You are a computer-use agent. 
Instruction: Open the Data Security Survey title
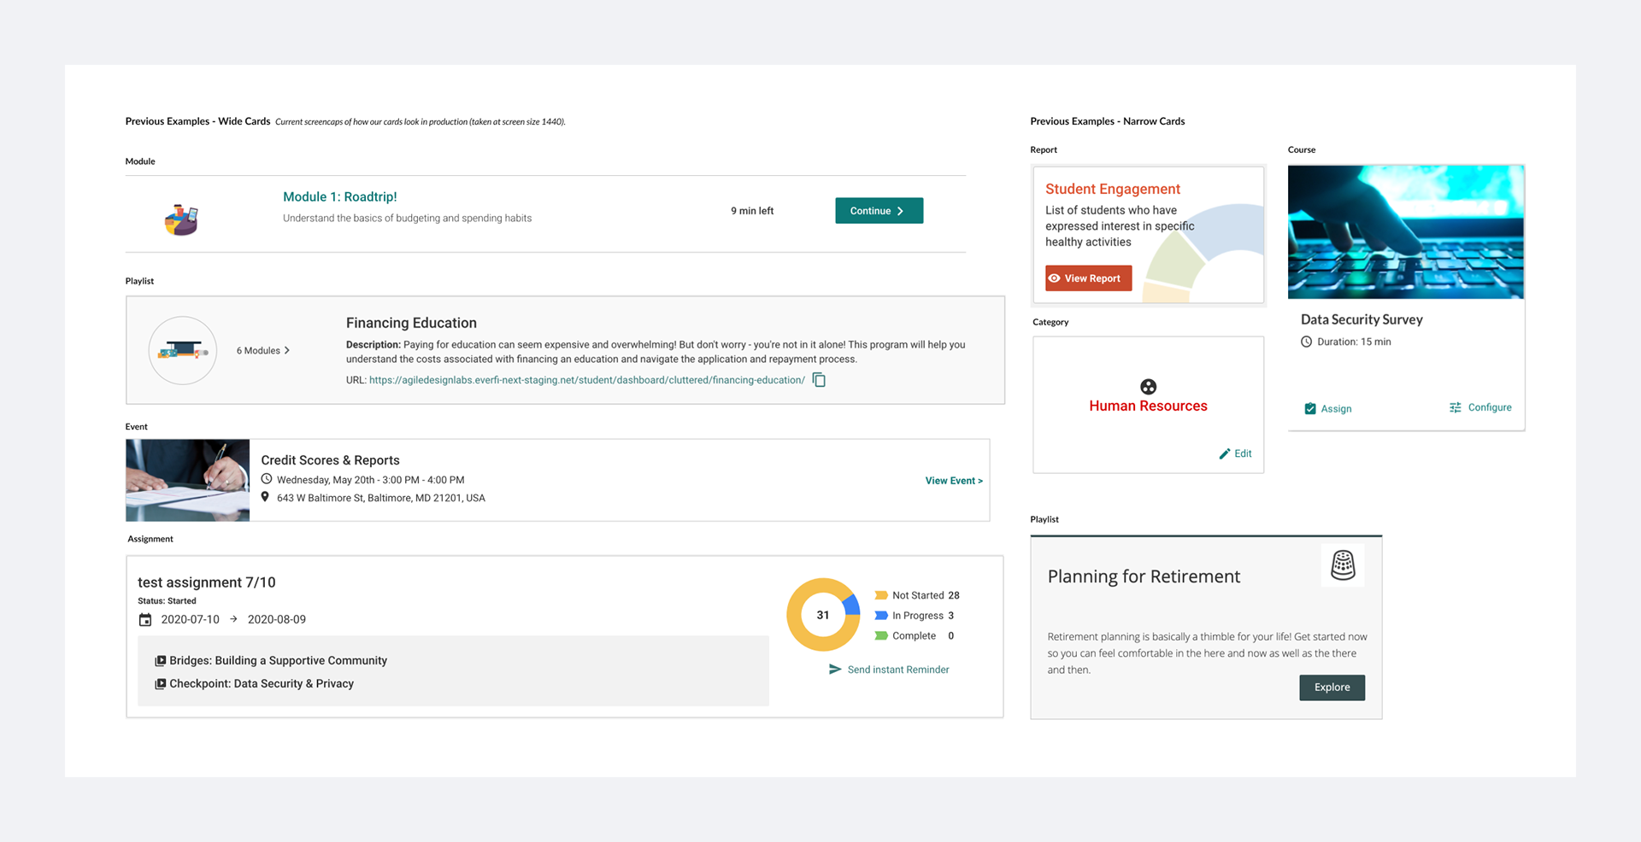click(1362, 319)
